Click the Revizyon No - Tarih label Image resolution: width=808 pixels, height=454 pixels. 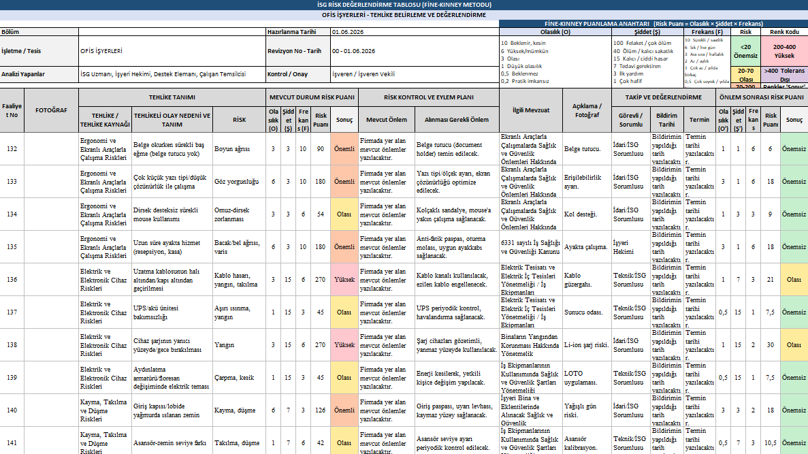[298, 51]
